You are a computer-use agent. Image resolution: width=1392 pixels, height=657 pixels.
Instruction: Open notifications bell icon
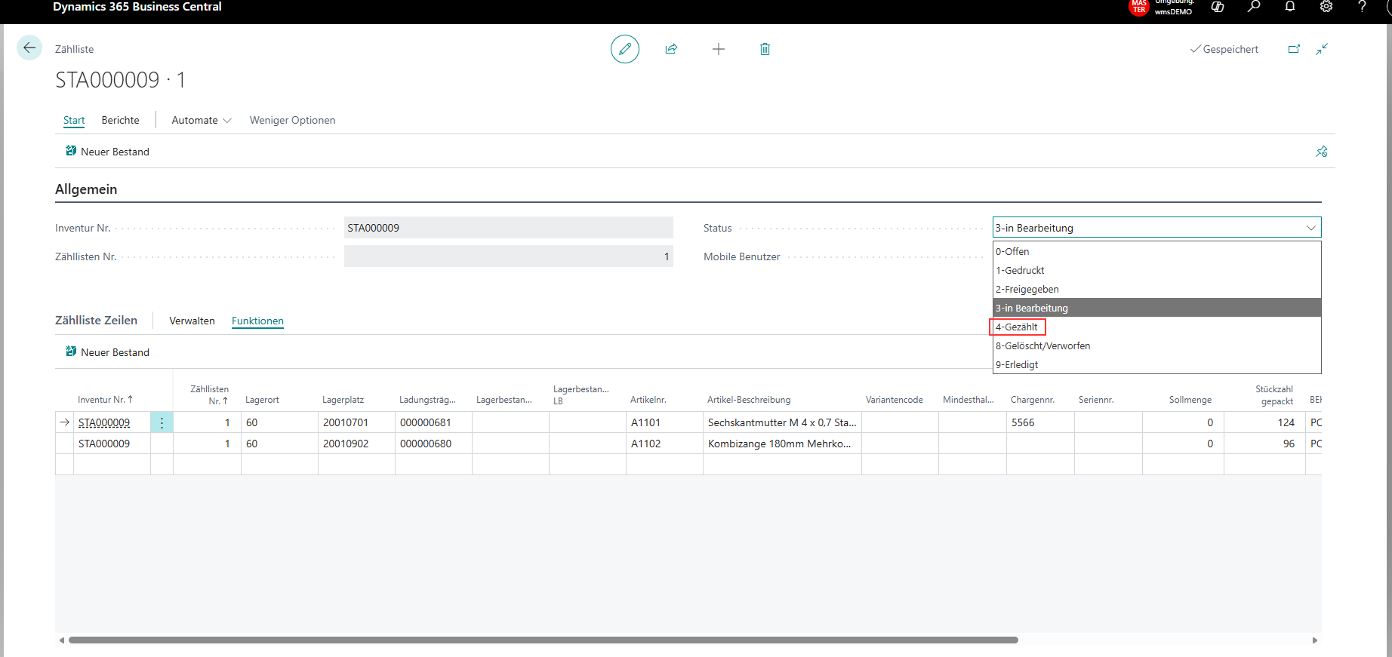click(x=1290, y=7)
